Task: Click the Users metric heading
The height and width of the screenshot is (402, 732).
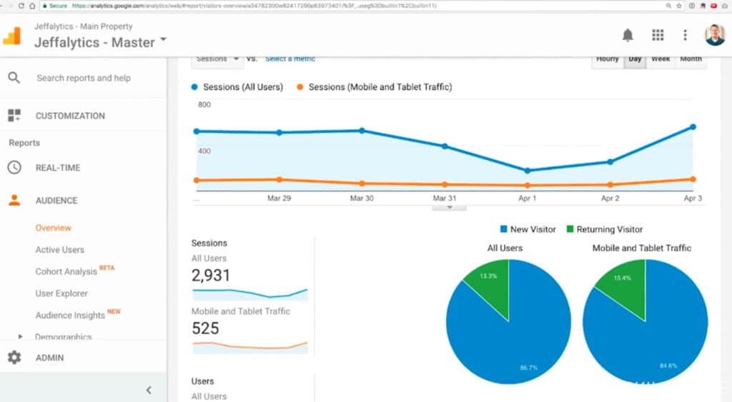Action: point(202,381)
